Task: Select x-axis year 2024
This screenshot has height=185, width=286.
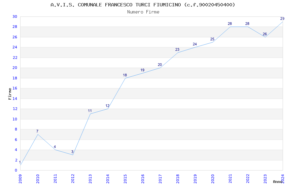Action: coord(283,179)
